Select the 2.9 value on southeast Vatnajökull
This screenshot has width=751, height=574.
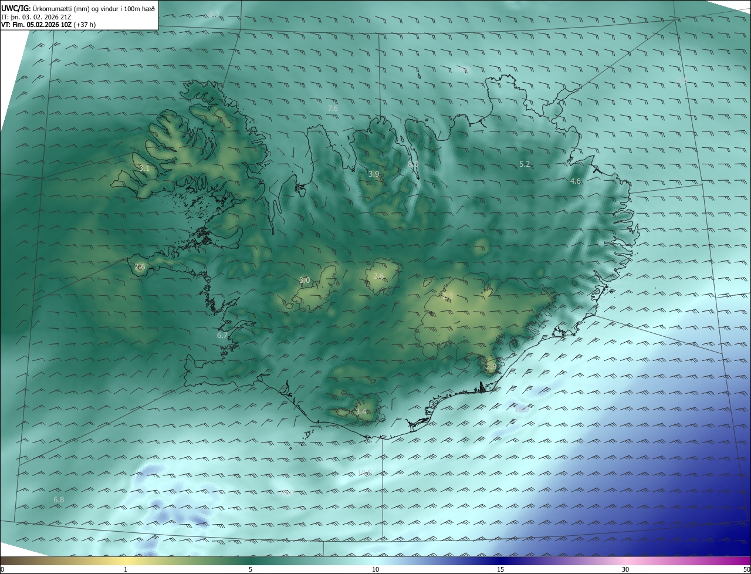click(491, 366)
